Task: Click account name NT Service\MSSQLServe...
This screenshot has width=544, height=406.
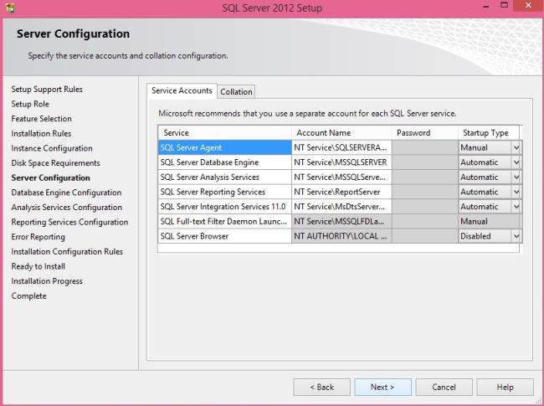Action: pos(341,177)
